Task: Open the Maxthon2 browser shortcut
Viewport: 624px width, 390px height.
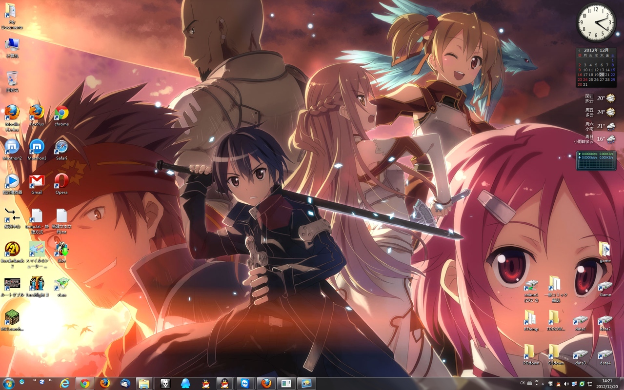Action: point(12,149)
